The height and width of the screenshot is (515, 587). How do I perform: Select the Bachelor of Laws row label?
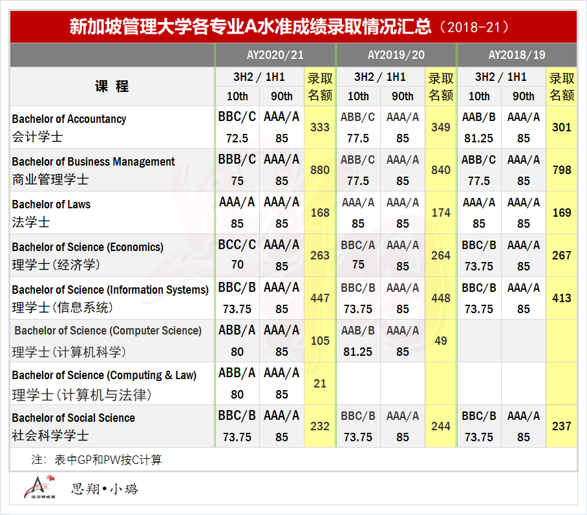[51, 204]
